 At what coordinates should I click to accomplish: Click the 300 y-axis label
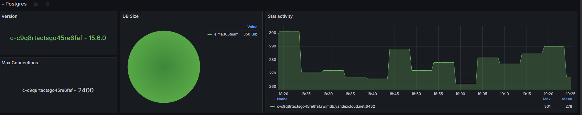pos(272,33)
